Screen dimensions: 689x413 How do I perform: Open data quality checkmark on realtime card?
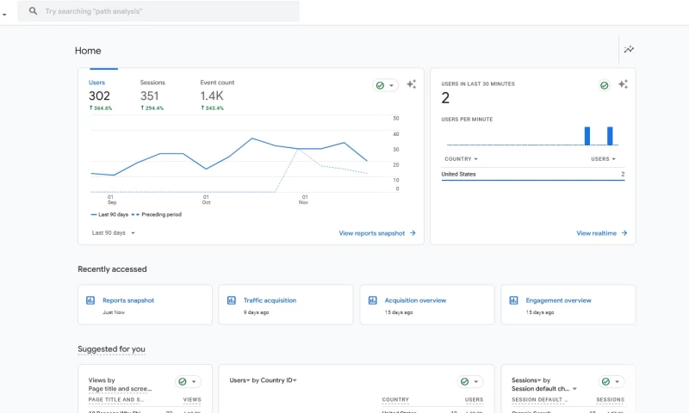pyautogui.click(x=605, y=85)
